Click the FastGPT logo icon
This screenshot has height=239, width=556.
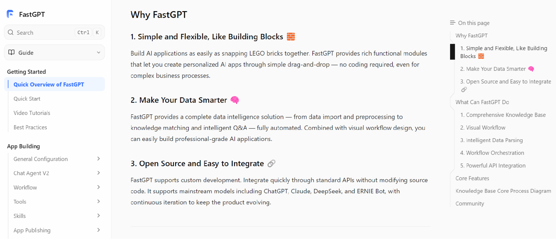10,14
